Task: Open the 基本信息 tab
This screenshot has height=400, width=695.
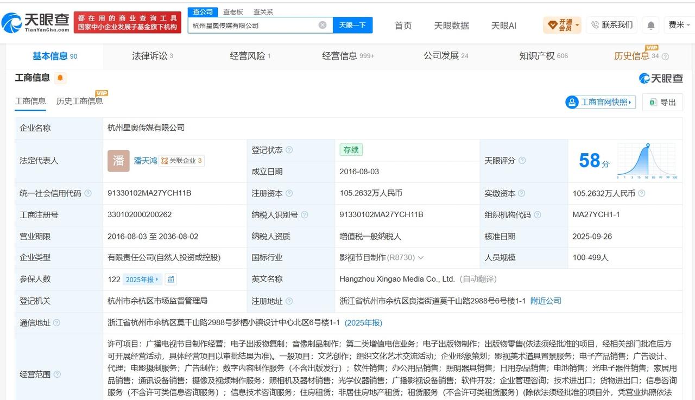Action: click(x=54, y=56)
